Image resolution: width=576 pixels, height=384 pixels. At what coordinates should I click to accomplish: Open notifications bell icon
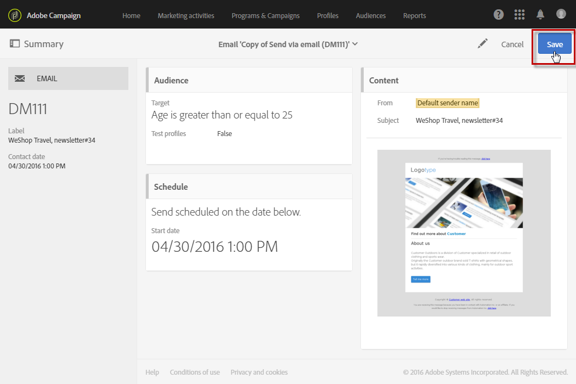tap(540, 15)
